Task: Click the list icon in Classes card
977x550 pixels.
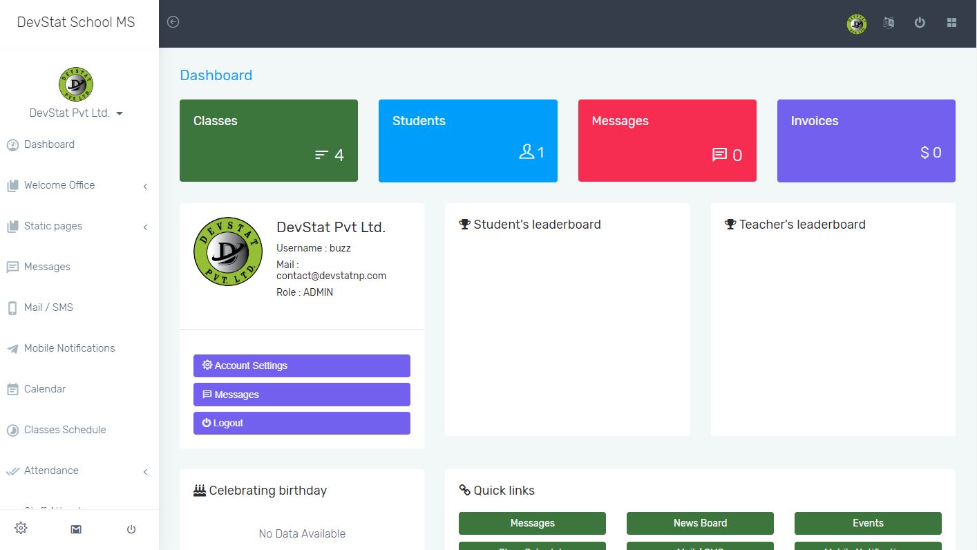Action: coord(321,155)
